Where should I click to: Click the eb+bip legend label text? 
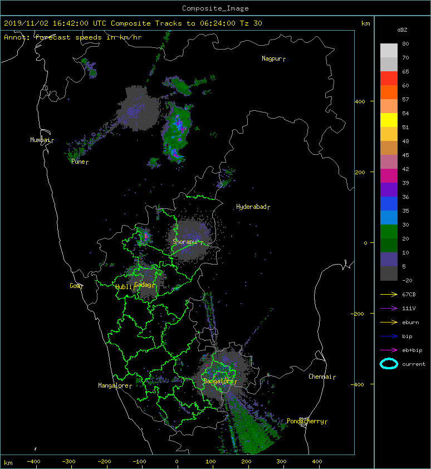pyautogui.click(x=412, y=350)
